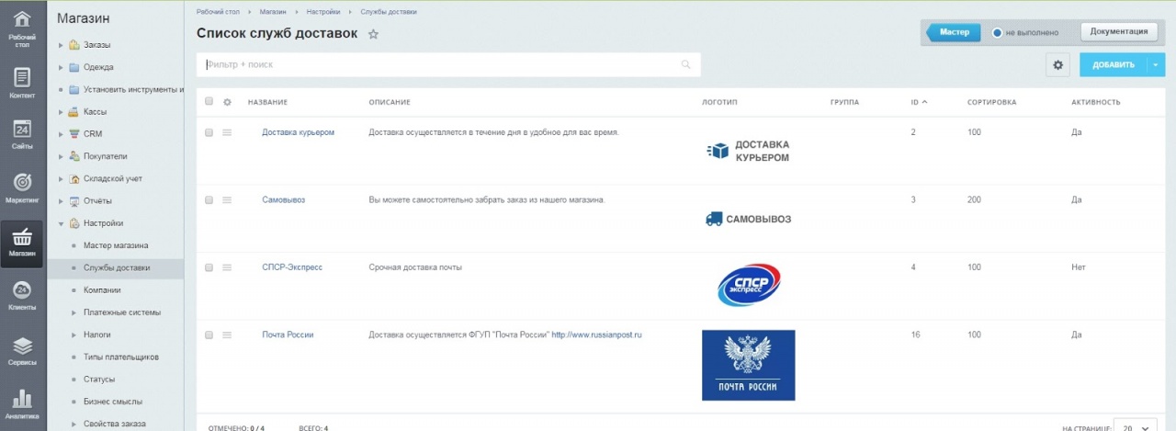Image resolution: width=1176 pixels, height=431 pixels.
Task: Click the Добавить button
Action: click(1114, 64)
